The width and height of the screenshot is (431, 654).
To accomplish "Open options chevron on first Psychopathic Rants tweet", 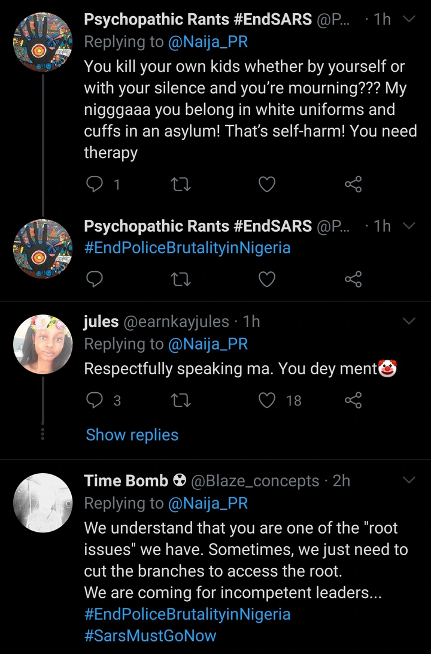I will click(409, 20).
